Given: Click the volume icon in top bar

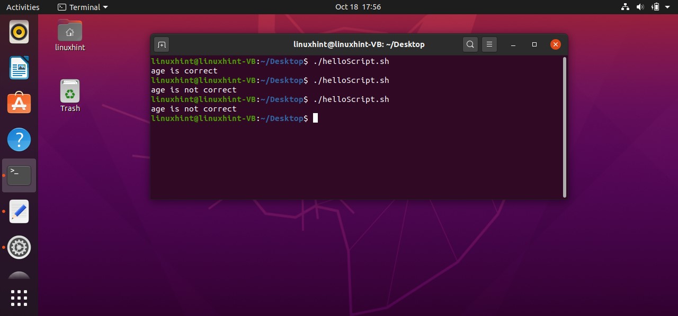Looking at the screenshot, I should [x=640, y=7].
